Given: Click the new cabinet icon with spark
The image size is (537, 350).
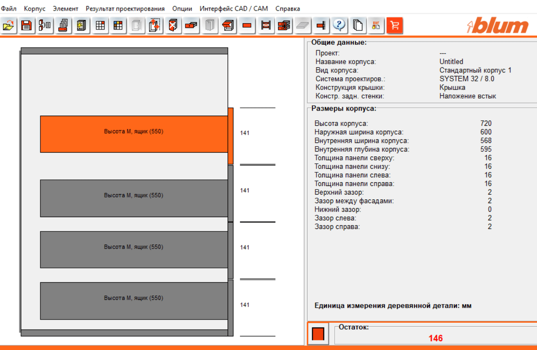Looking at the screenshot, I should 81,26.
